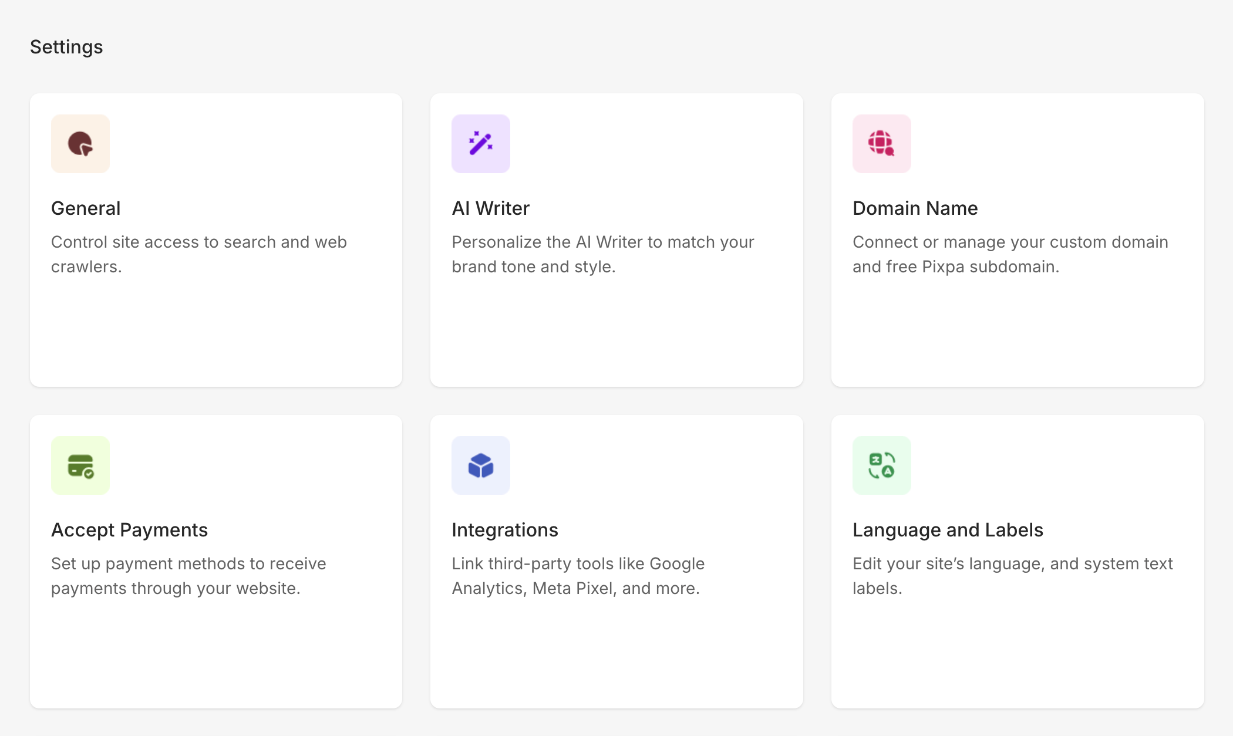The image size is (1233, 736).
Task: Click the Accept Payments credit card icon
Action: click(x=80, y=465)
